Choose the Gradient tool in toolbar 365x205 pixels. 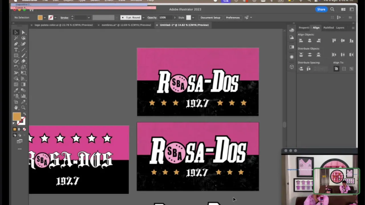coord(23,85)
